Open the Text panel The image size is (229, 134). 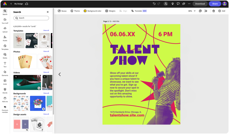(x=5, y=65)
